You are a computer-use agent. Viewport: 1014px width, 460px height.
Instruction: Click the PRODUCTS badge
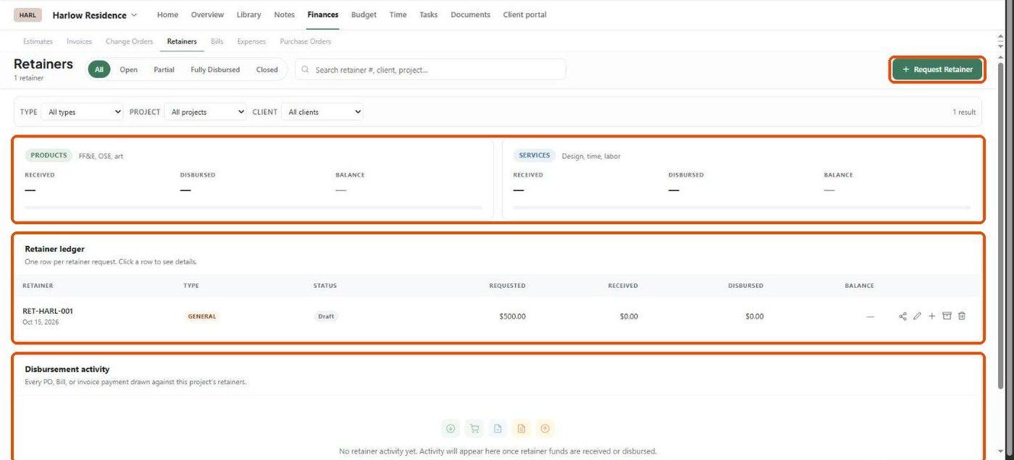click(49, 156)
